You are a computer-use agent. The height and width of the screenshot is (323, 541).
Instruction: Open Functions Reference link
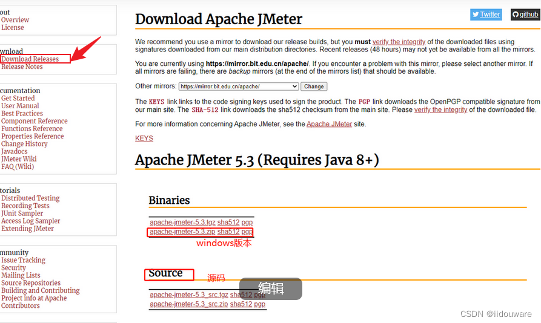click(32, 128)
